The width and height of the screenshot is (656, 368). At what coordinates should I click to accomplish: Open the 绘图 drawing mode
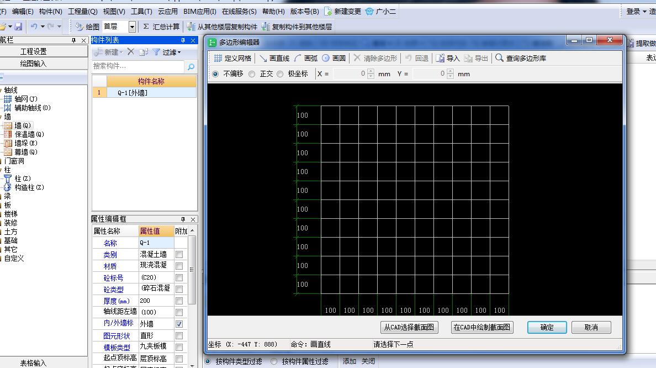coord(87,27)
